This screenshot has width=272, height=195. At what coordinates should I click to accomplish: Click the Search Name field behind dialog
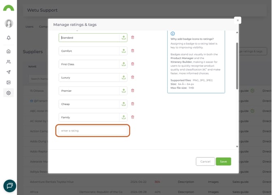38,79
